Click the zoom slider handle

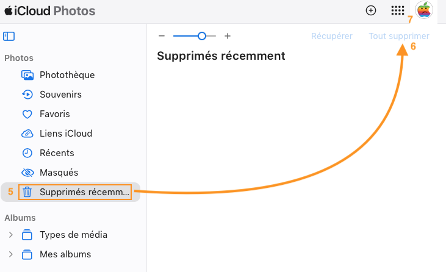(202, 36)
